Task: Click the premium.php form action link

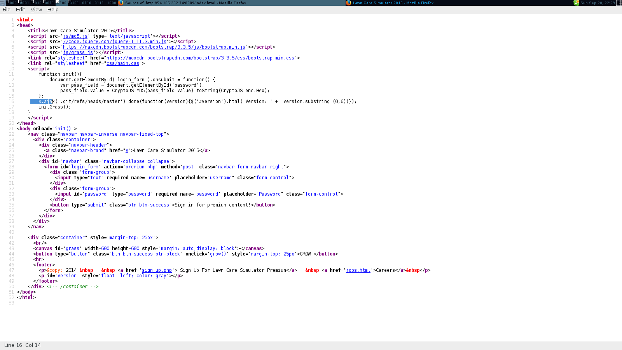Action: coord(140,167)
